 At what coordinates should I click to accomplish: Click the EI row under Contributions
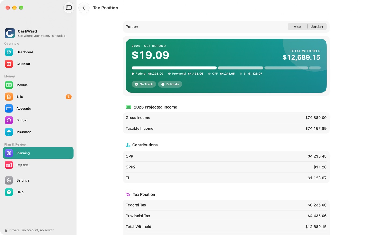click(226, 178)
